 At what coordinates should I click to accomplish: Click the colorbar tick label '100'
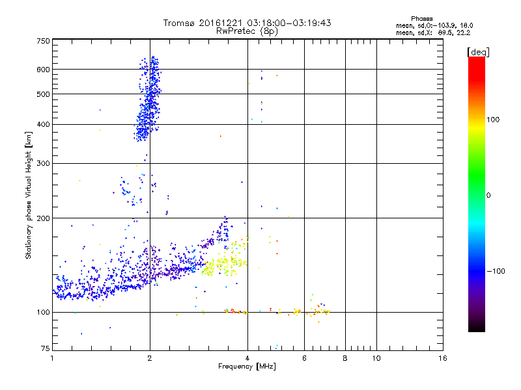(493, 120)
